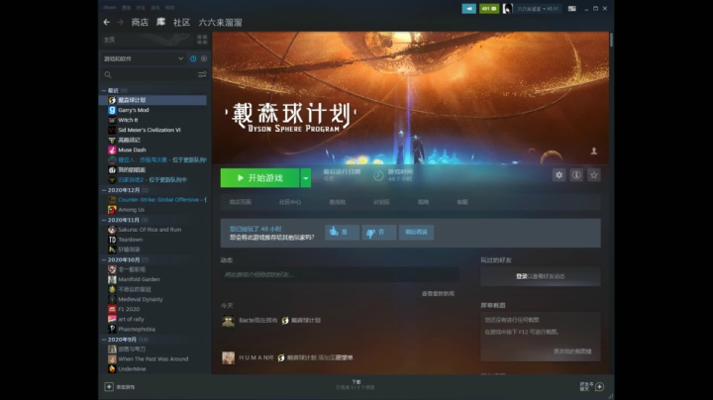Open the 游戏和软件 filter dropdown
The image size is (713, 400).
(x=143, y=58)
